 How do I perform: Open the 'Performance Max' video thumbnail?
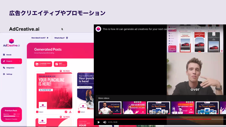[183, 108]
